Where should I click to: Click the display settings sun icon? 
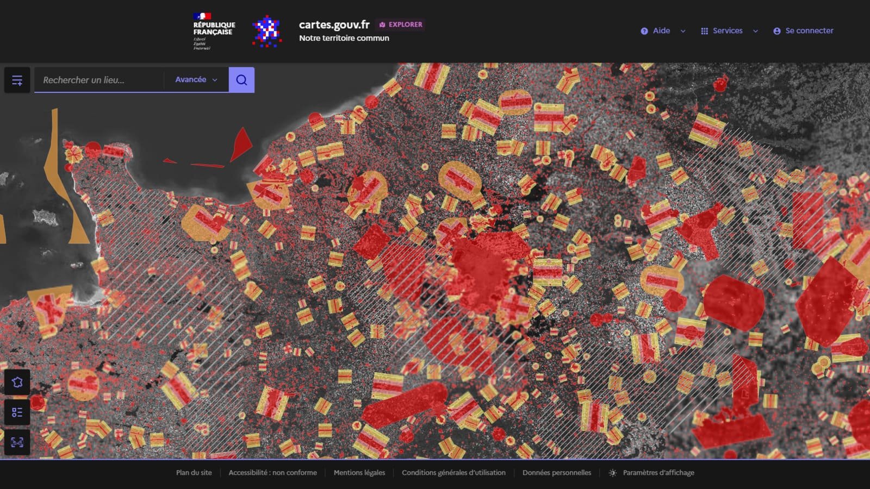(x=613, y=473)
